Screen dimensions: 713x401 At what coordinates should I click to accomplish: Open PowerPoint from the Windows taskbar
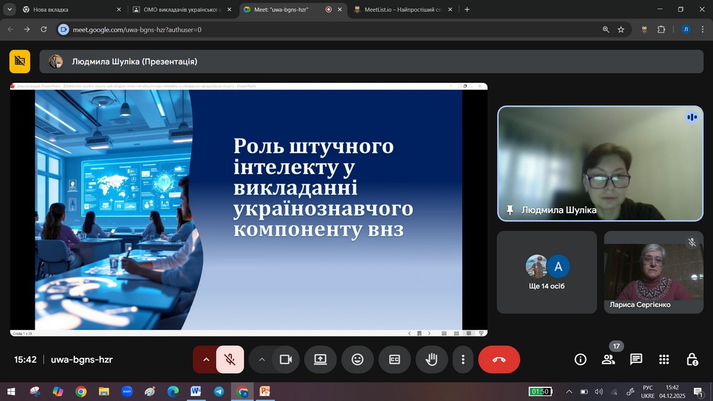(x=265, y=392)
